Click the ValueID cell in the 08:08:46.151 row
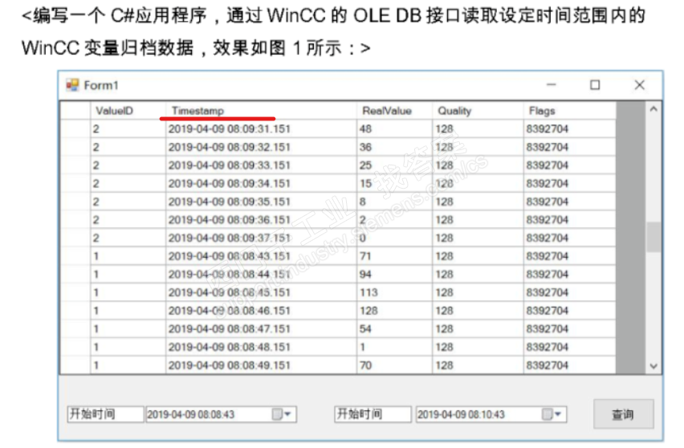684x448 pixels. [x=128, y=311]
